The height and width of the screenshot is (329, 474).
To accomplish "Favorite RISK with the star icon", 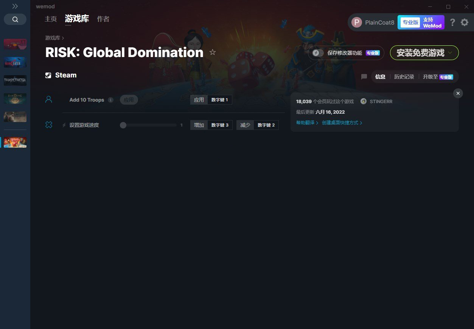I will (x=213, y=52).
